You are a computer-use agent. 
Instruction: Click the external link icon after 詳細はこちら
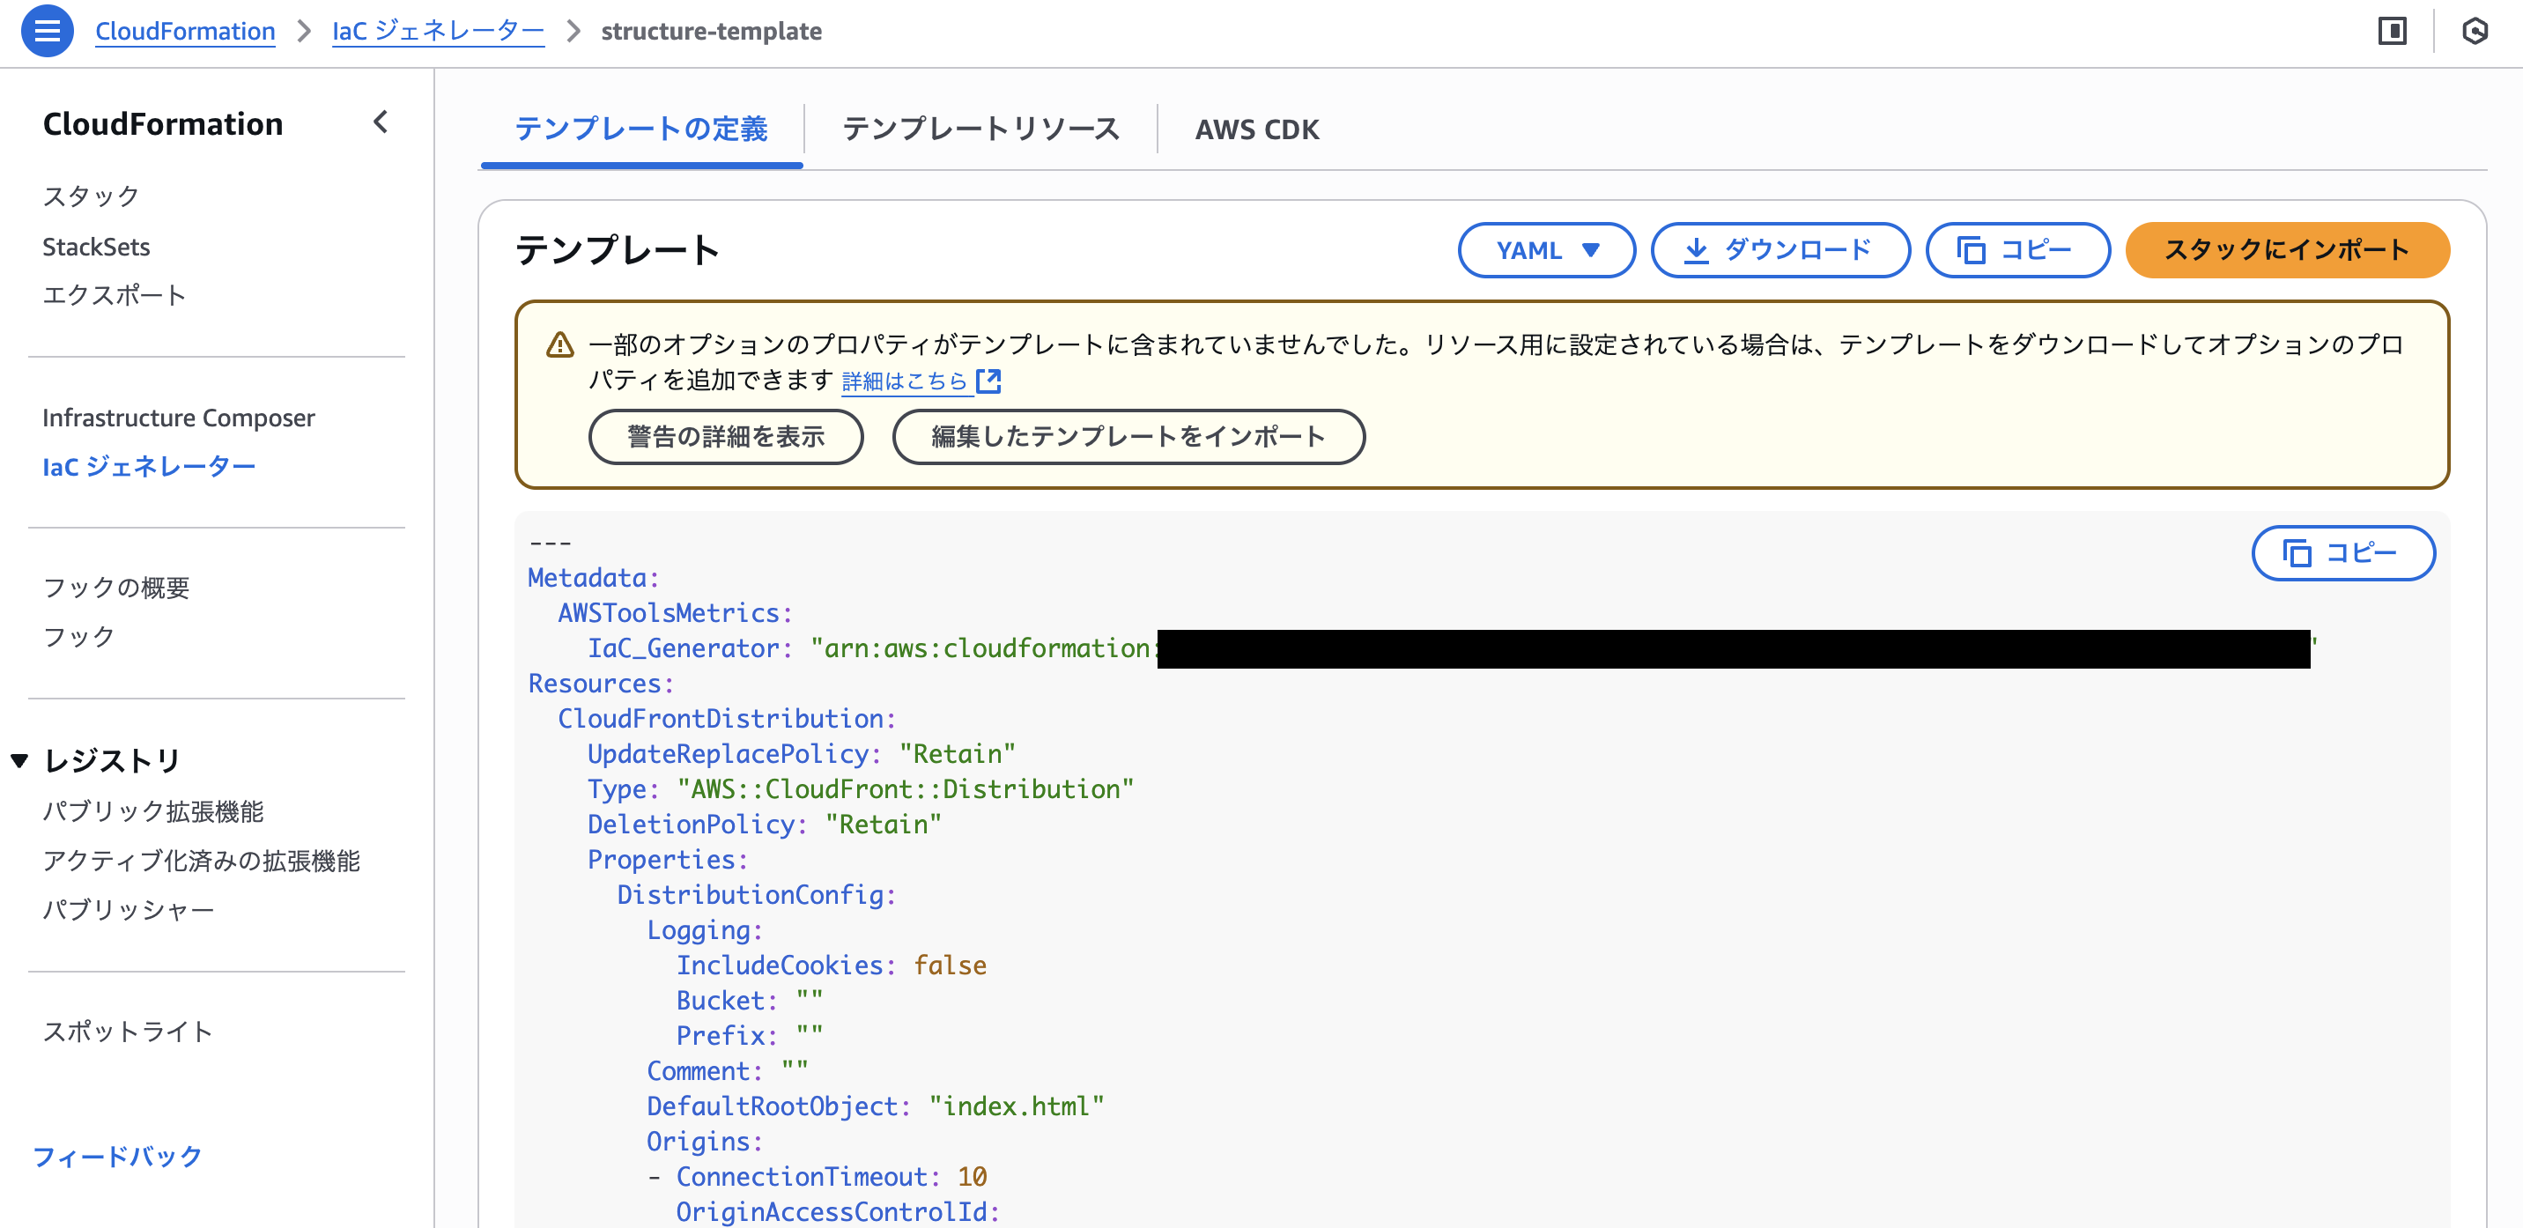click(989, 381)
